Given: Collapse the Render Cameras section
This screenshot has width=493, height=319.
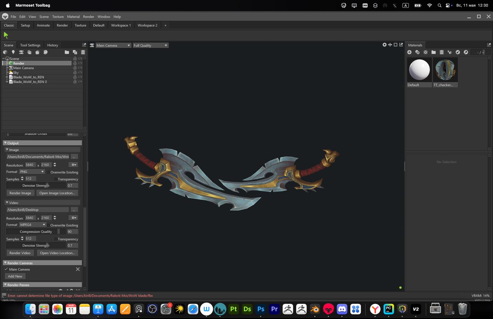Looking at the screenshot, I should (x=5, y=263).
